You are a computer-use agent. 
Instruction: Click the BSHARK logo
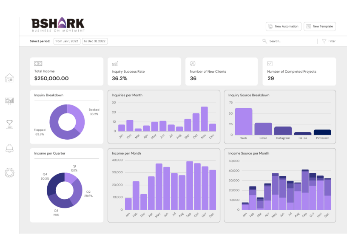pos(58,25)
